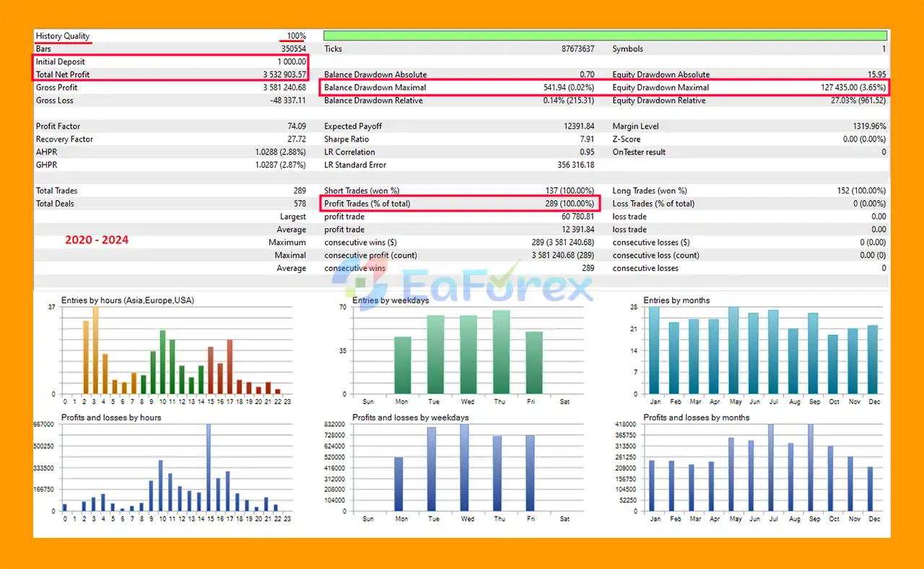Viewport: 924px width, 569px height.
Task: Click the Entries by hours chart title
Action: pos(128,300)
